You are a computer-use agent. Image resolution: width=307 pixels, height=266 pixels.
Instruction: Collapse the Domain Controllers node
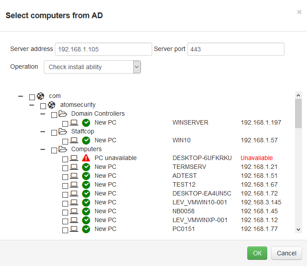[43, 114]
